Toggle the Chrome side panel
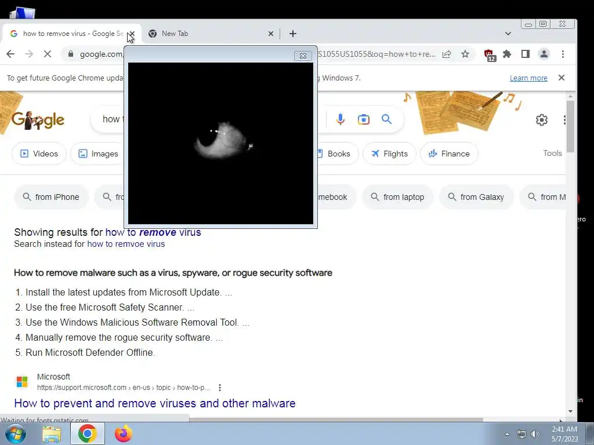594x445 pixels. (526, 54)
